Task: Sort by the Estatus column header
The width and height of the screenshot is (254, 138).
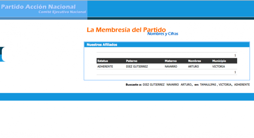Action: click(103, 61)
